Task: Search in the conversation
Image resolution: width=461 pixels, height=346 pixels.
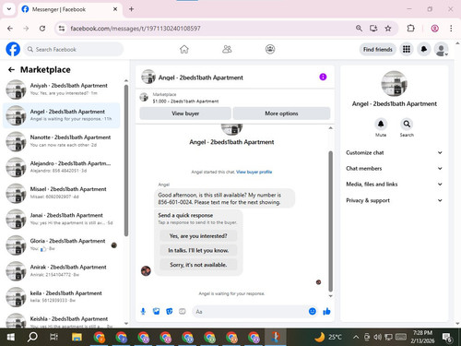Action: [407, 124]
